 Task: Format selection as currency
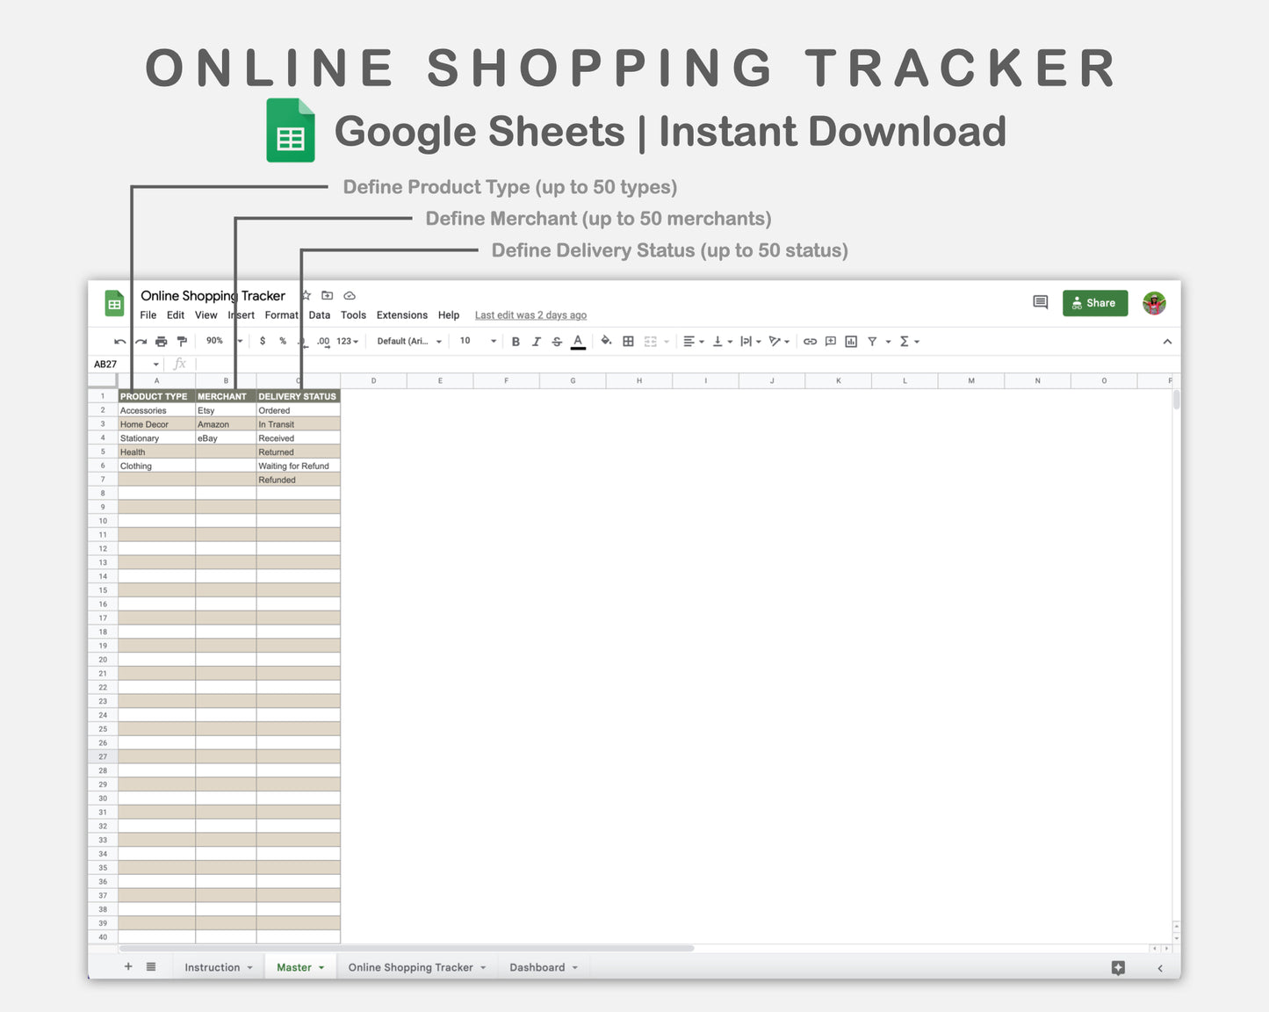(262, 341)
